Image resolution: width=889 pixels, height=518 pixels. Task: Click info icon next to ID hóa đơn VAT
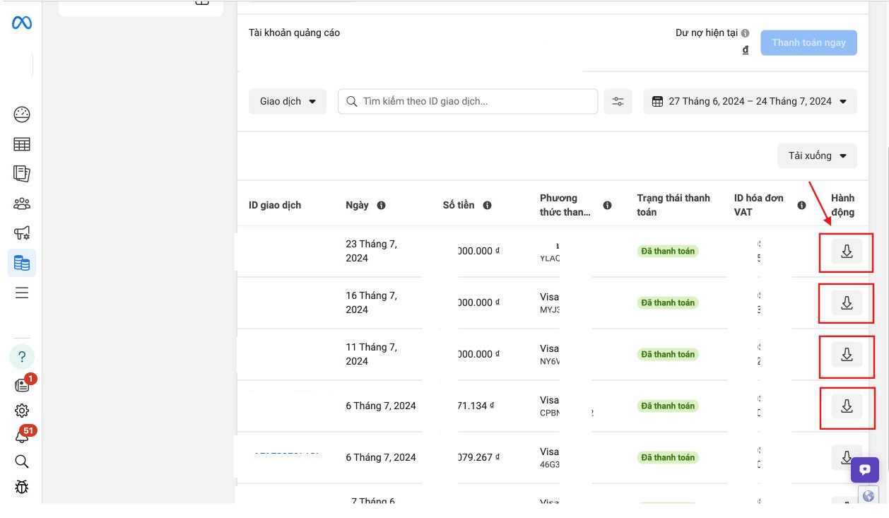[801, 206]
